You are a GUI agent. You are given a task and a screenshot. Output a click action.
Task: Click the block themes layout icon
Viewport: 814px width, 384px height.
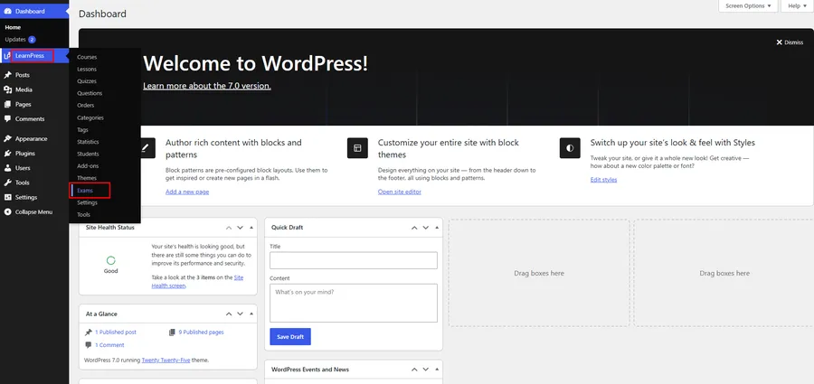357,148
